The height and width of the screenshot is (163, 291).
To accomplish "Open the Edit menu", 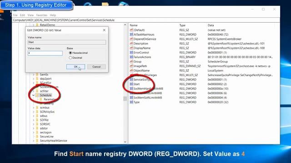I will pos(22,15).
